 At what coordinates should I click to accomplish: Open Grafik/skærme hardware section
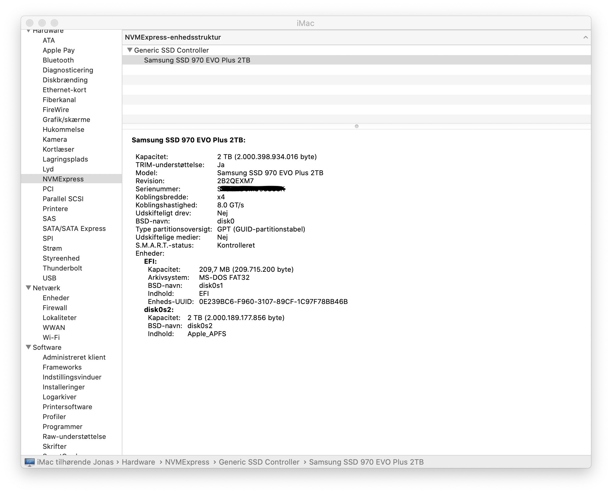[66, 119]
